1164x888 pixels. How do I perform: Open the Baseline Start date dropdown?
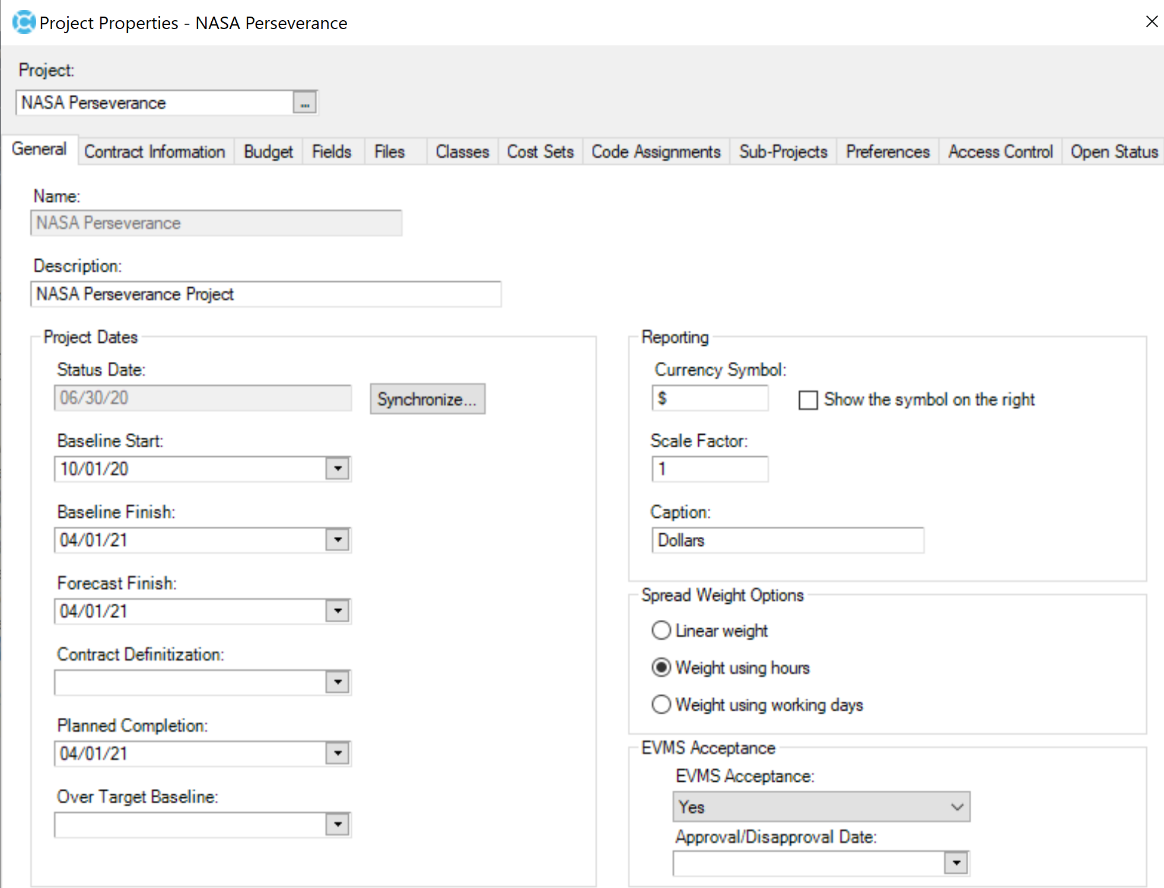pos(338,469)
